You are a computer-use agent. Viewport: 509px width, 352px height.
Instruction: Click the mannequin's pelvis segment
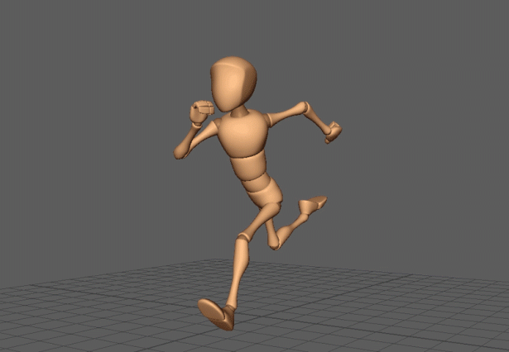[266, 197]
